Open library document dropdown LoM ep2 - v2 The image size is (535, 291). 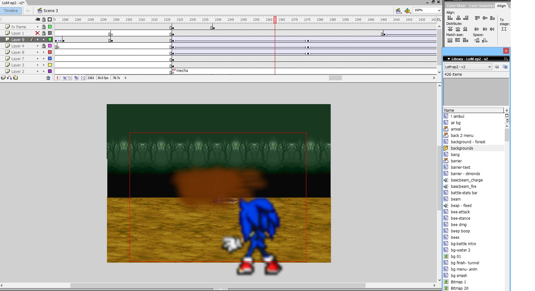coord(468,67)
